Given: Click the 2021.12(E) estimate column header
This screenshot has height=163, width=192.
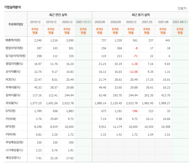Looking at the screenshot, I should [84, 22].
